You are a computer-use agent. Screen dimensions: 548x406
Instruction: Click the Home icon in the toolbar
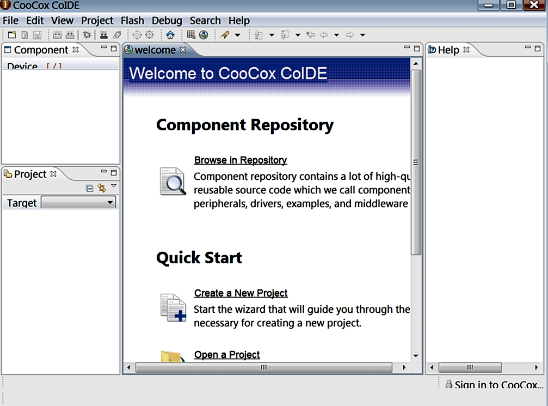coord(170,35)
